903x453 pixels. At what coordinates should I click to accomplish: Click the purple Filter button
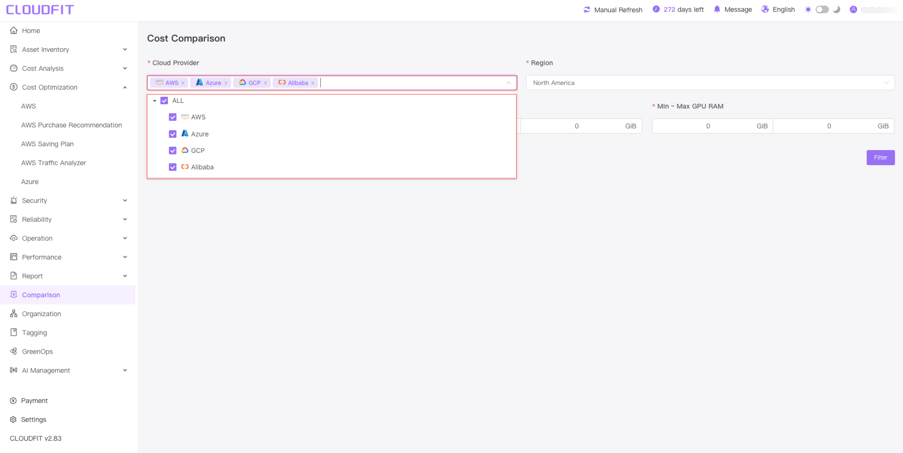tap(880, 158)
